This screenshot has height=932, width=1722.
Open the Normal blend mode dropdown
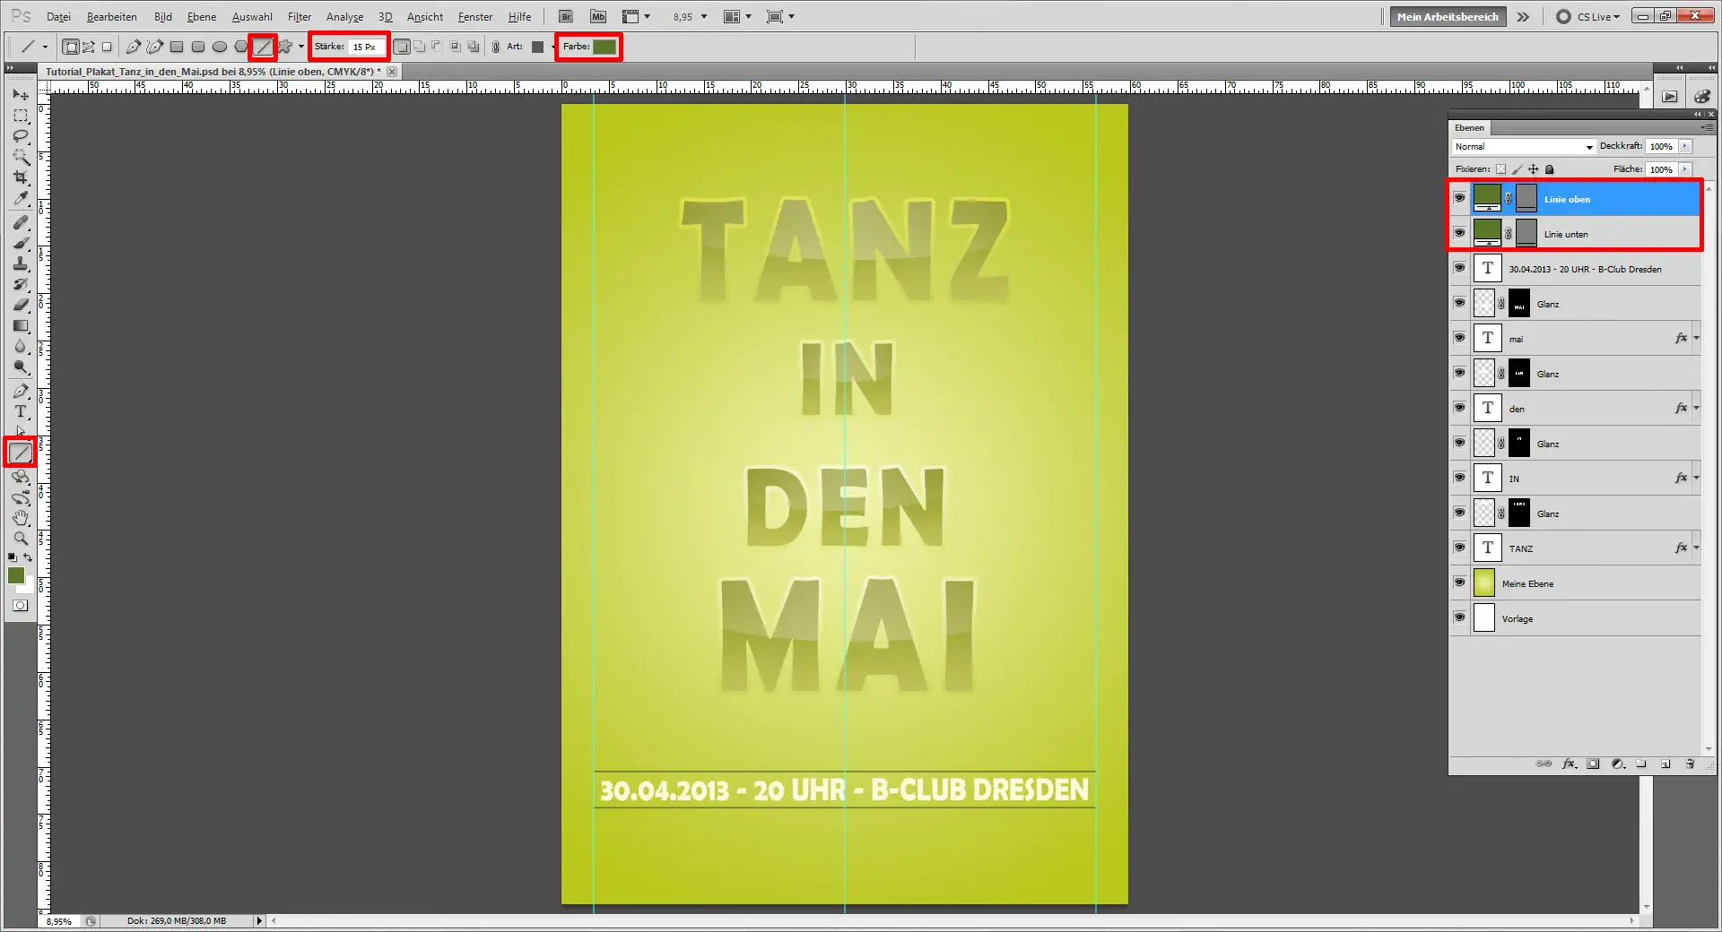point(1522,146)
